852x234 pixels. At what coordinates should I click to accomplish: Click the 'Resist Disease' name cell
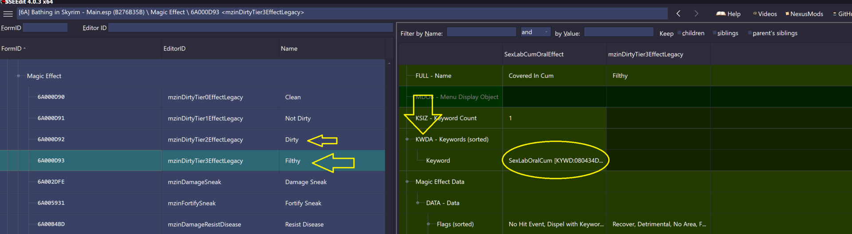tap(332, 224)
